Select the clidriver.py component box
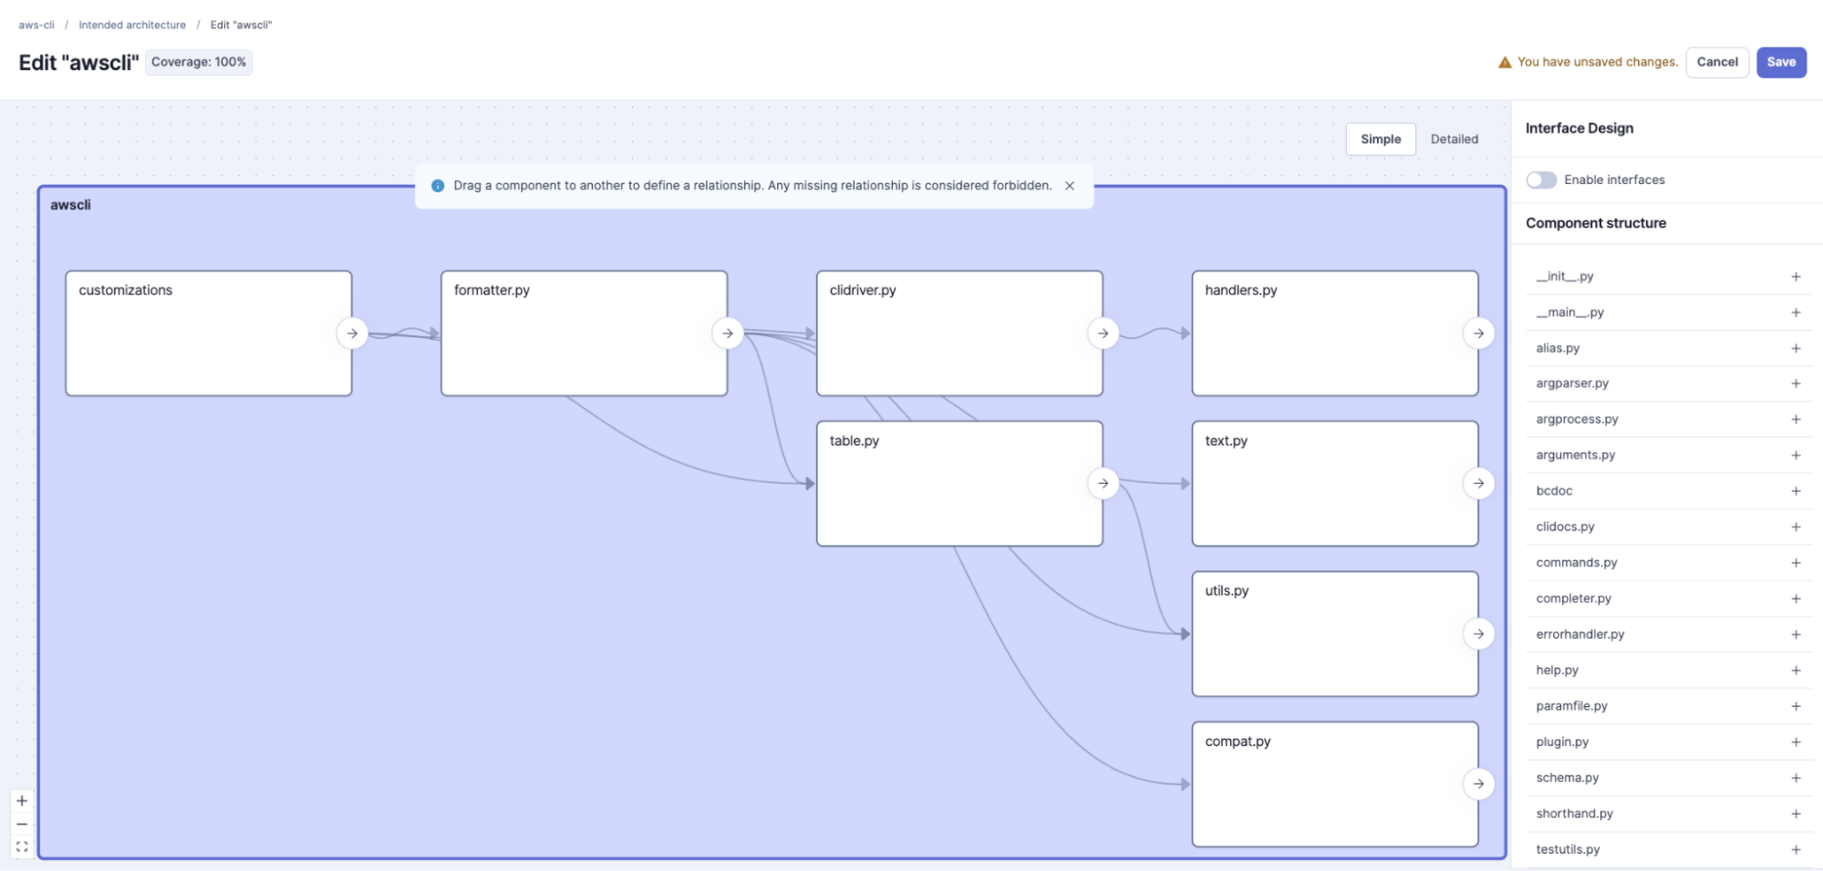Viewport: 1823px width, 871px height. [x=959, y=333]
